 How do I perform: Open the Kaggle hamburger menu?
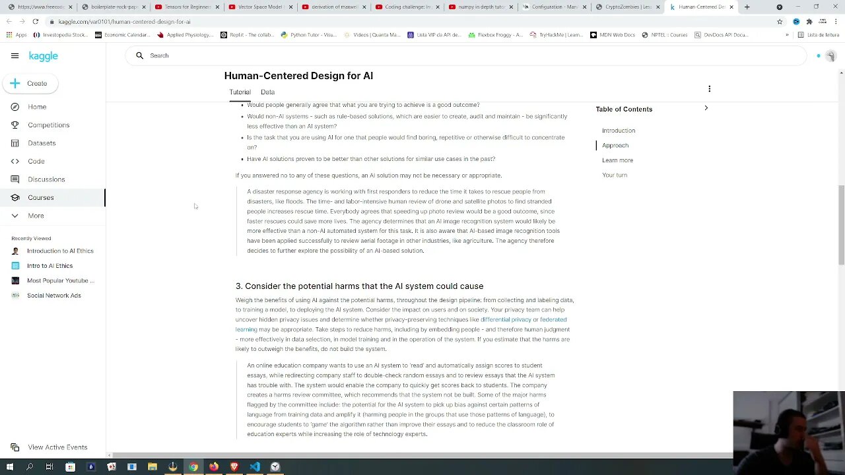15,56
